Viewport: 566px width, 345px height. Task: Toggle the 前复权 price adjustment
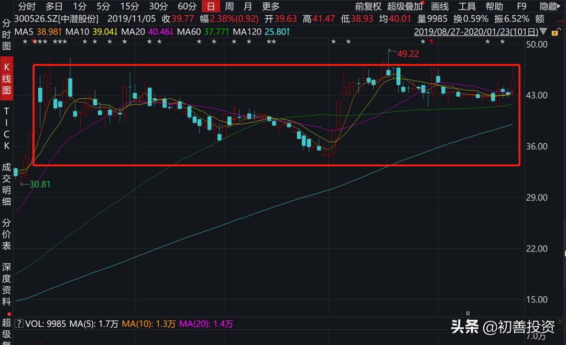(368, 6)
